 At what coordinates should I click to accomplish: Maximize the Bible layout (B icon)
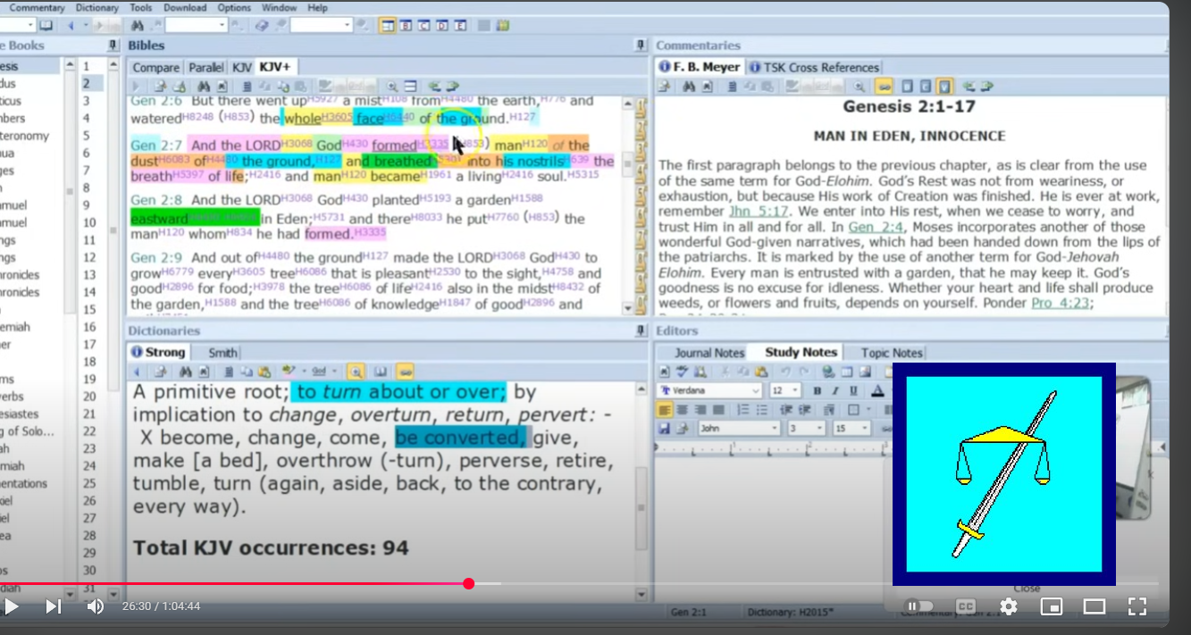pyautogui.click(x=405, y=25)
